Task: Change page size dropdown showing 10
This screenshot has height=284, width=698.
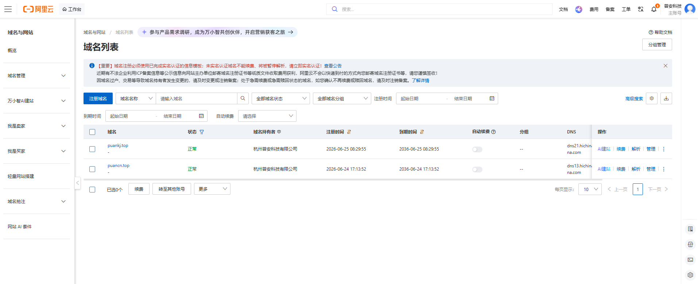Action: (590, 189)
